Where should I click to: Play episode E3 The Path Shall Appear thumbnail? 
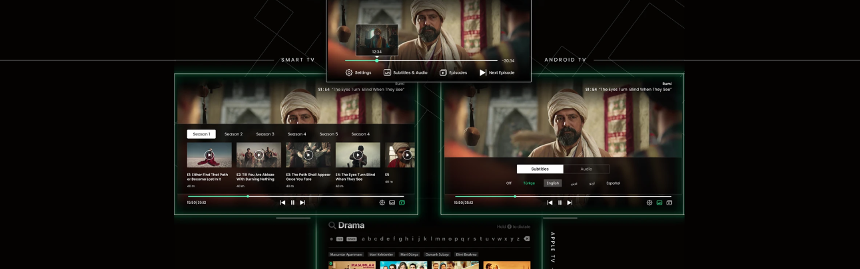point(308,155)
